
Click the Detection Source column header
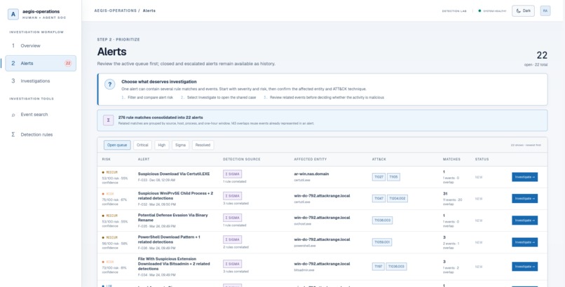pyautogui.click(x=241, y=160)
